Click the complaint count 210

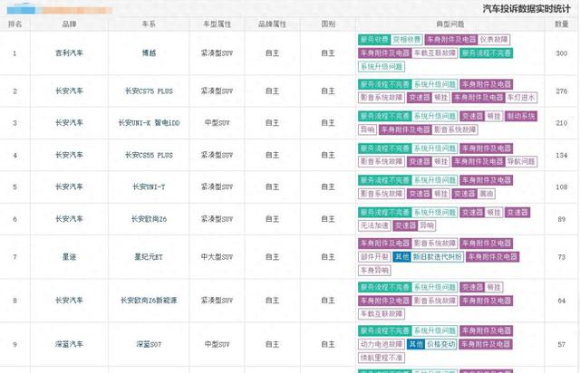coord(562,123)
